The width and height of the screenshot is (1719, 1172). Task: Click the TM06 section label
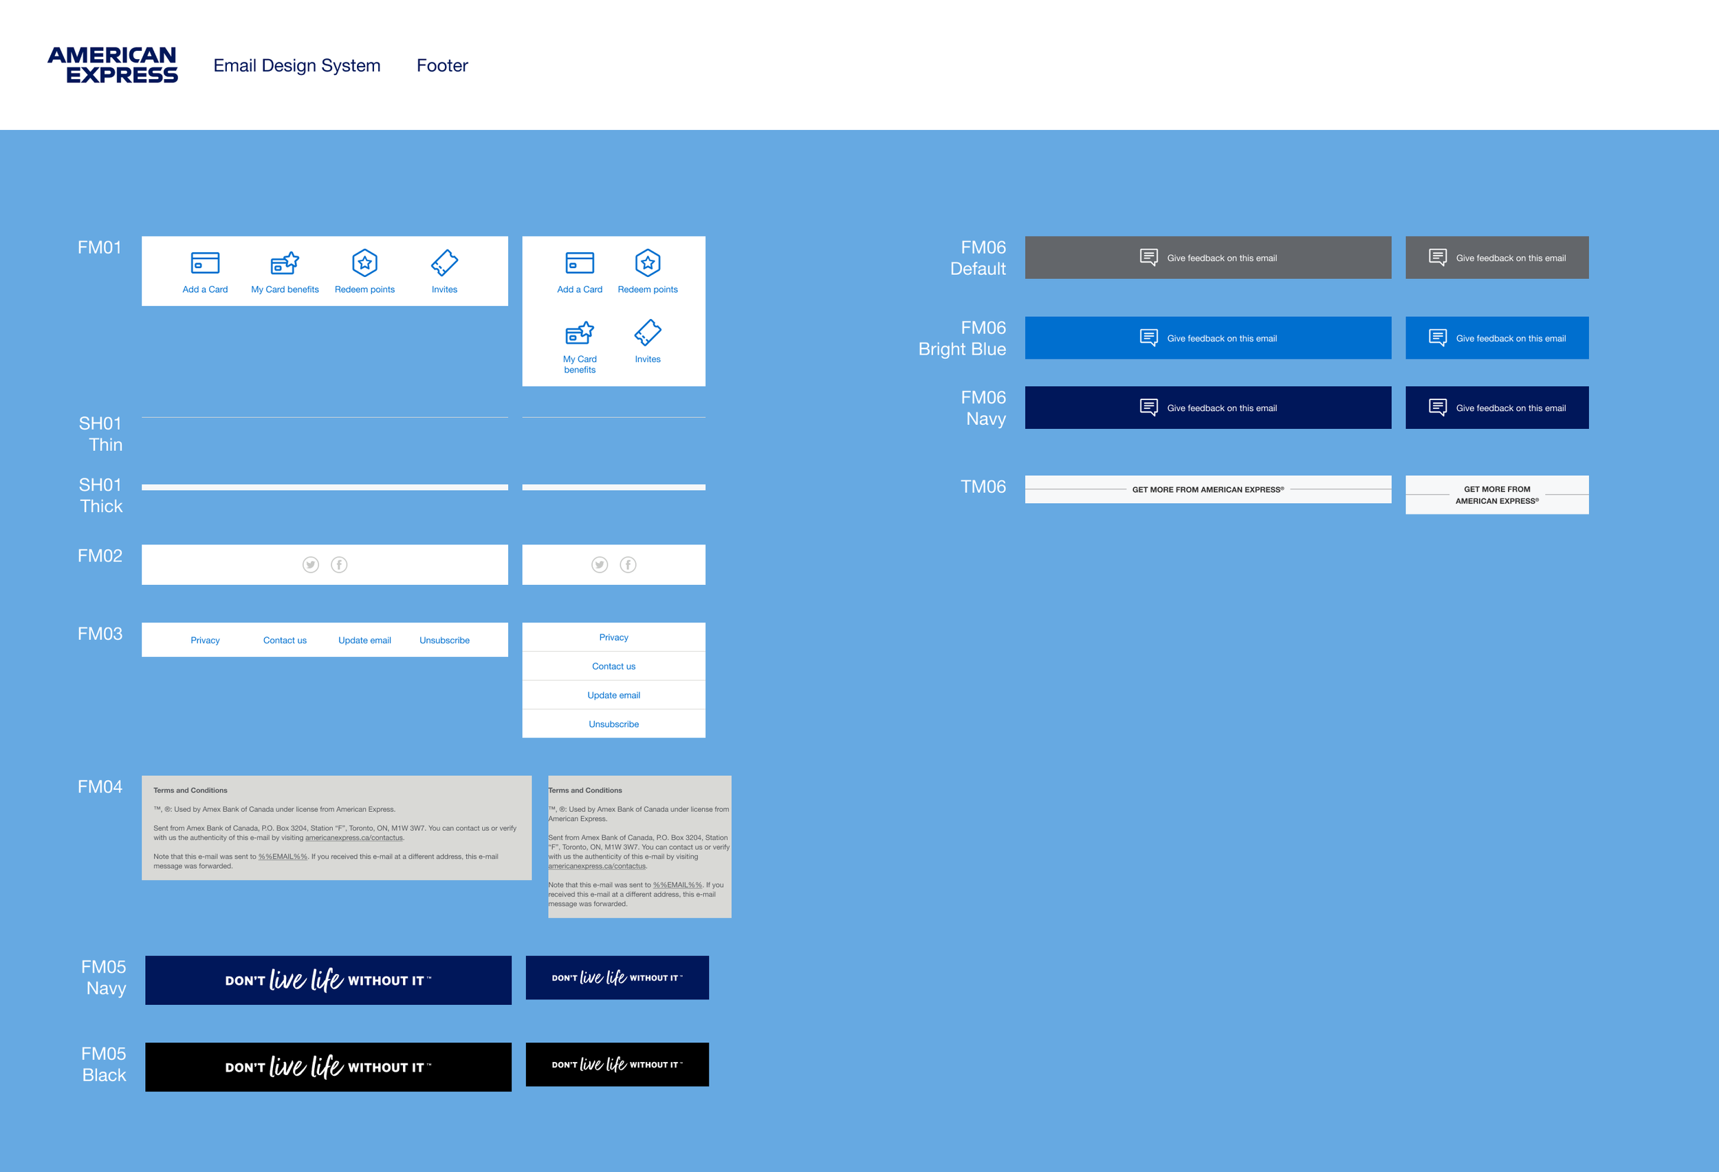point(983,487)
